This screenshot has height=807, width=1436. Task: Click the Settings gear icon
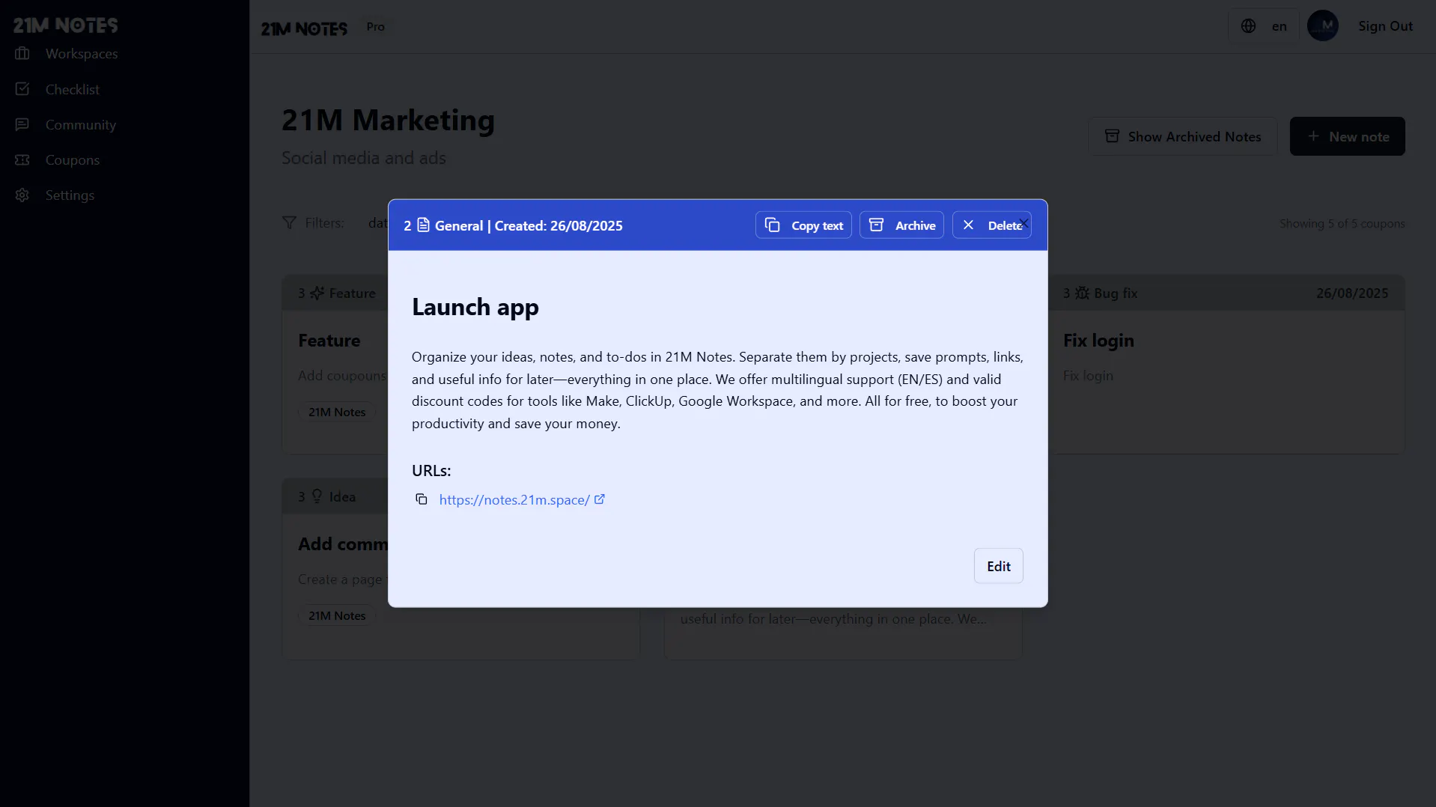pyautogui.click(x=22, y=195)
